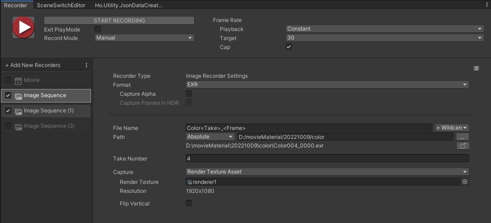Viewport: 491px width, 223px height.
Task: Click the render texture object picker icon
Action: [465, 182]
